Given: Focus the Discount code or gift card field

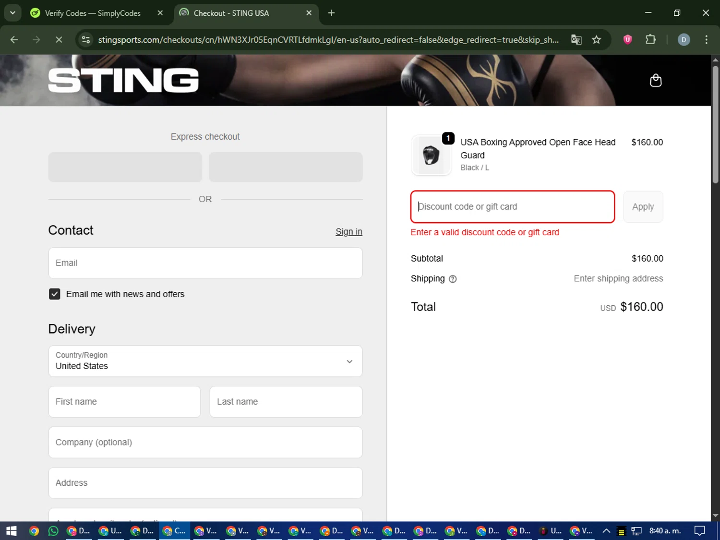Looking at the screenshot, I should (513, 207).
